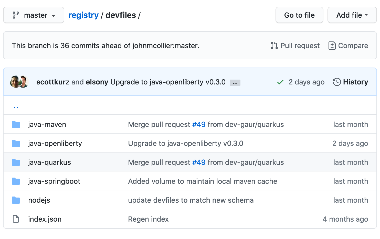The image size is (380, 239).
Task: Open Added volume to maintain commit message
Action: pos(203,181)
